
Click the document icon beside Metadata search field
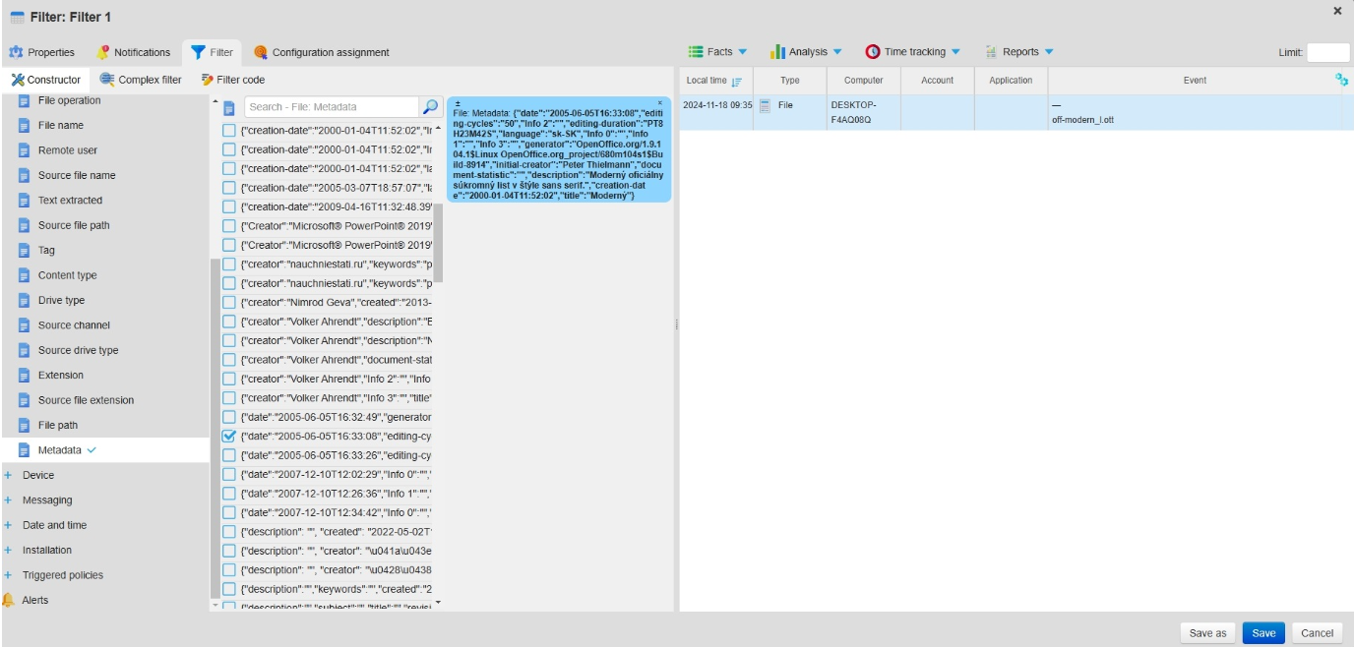[228, 107]
